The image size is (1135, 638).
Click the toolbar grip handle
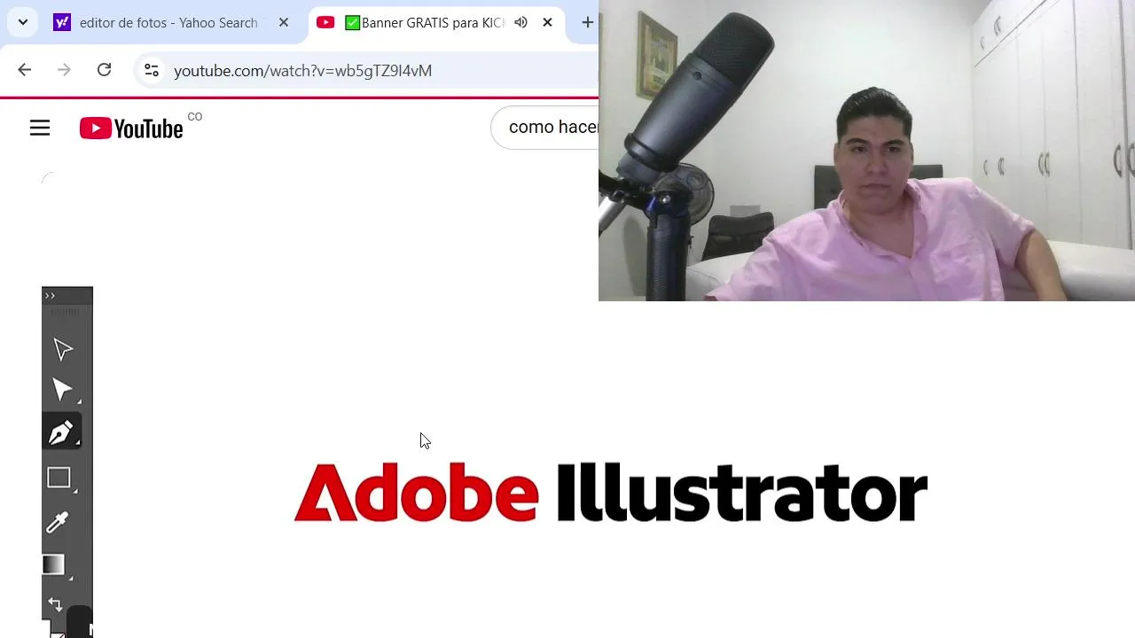pos(65,312)
